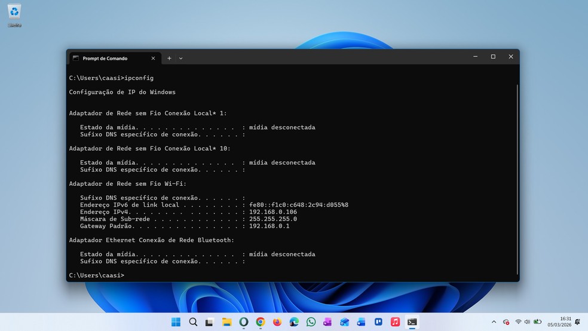The width and height of the screenshot is (588, 331).
Task: Click the final C:\Users\caasi> prompt line
Action: pos(97,275)
